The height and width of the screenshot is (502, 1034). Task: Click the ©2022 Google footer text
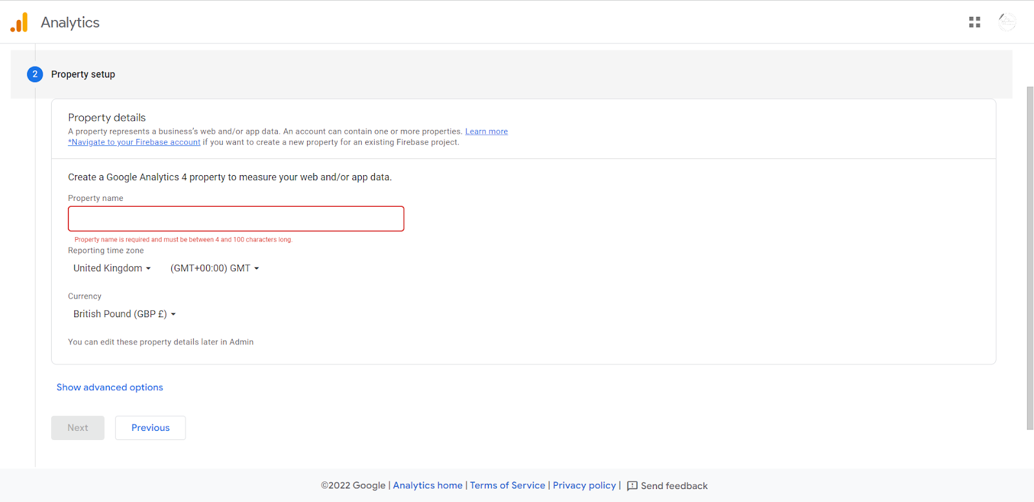click(353, 485)
